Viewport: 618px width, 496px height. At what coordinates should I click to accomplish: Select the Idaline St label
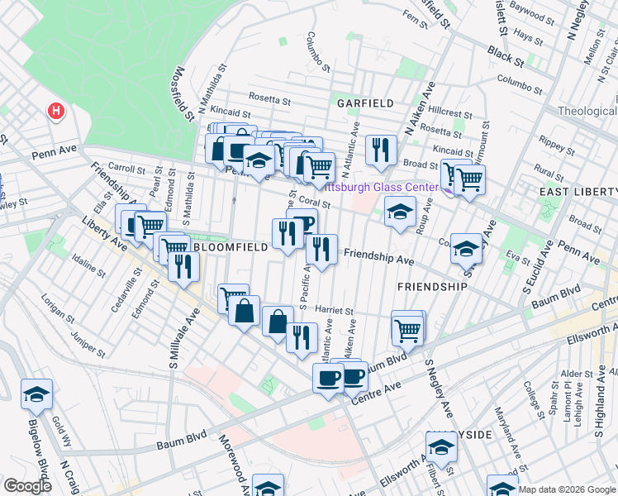click(x=88, y=265)
